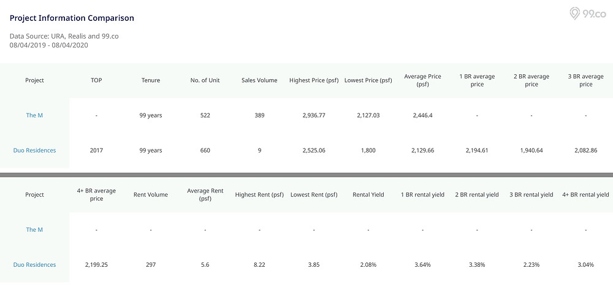The image size is (613, 287).
Task: Click the Project Information Comparison title
Action: click(72, 18)
